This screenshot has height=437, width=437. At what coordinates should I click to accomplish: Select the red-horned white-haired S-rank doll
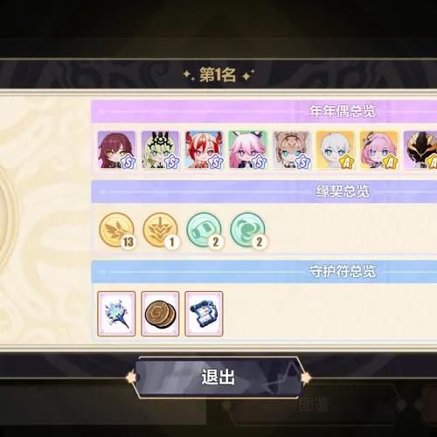204,149
